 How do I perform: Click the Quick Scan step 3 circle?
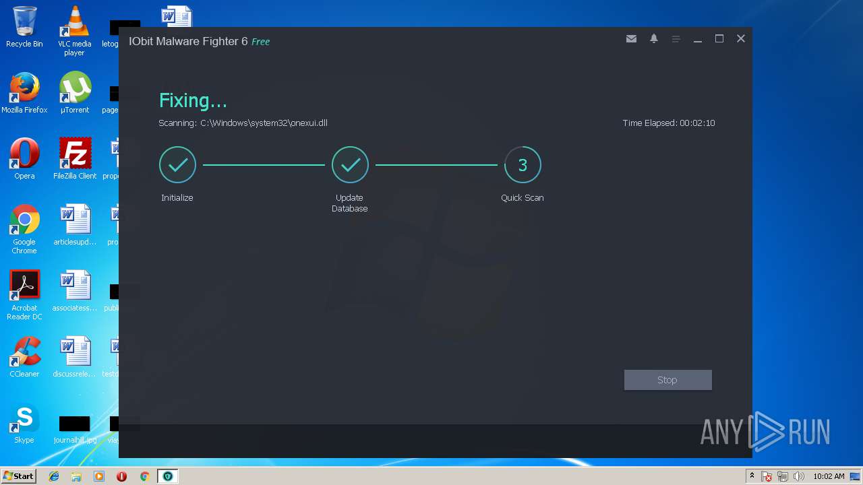click(523, 164)
